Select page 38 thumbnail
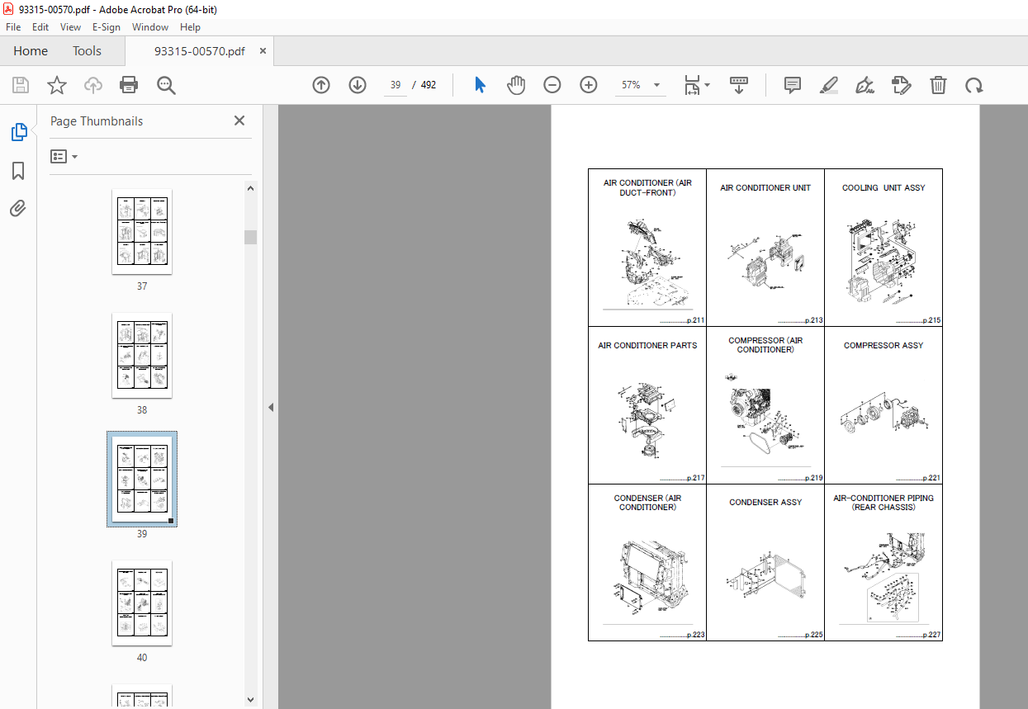This screenshot has width=1028, height=709. tap(142, 356)
